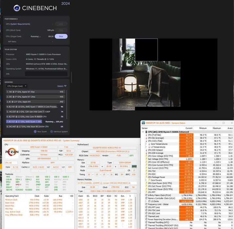Viewport: 234px width, 229px height.
Task: Click the GIGABYTE B550I AORUS PRO AX motherboard field
Action: [x=107, y=148]
